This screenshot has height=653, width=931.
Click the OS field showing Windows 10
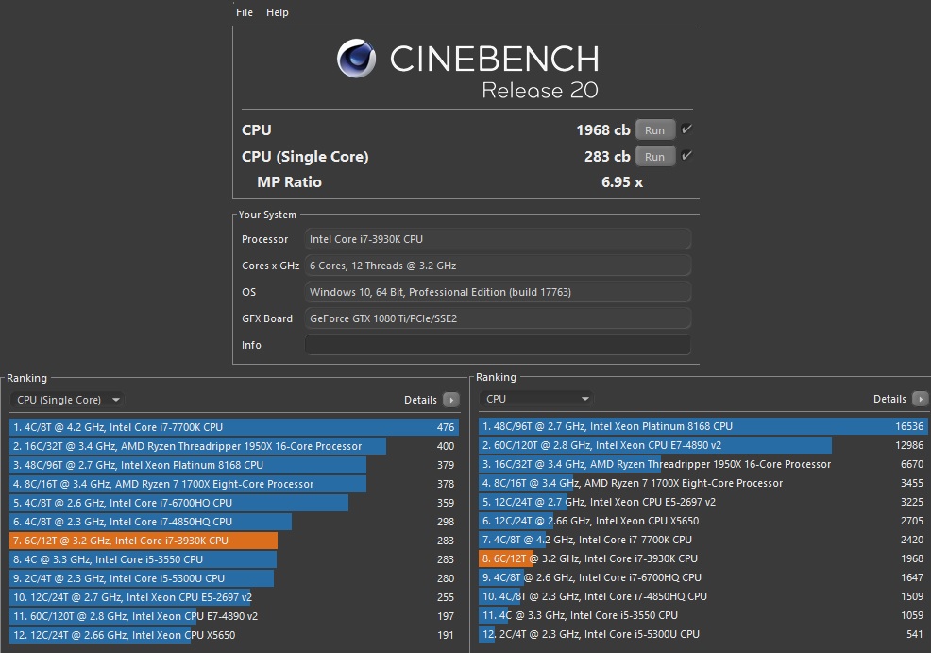click(x=498, y=292)
